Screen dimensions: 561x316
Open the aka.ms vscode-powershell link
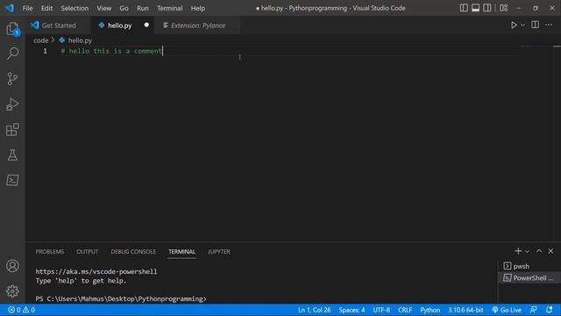point(96,271)
